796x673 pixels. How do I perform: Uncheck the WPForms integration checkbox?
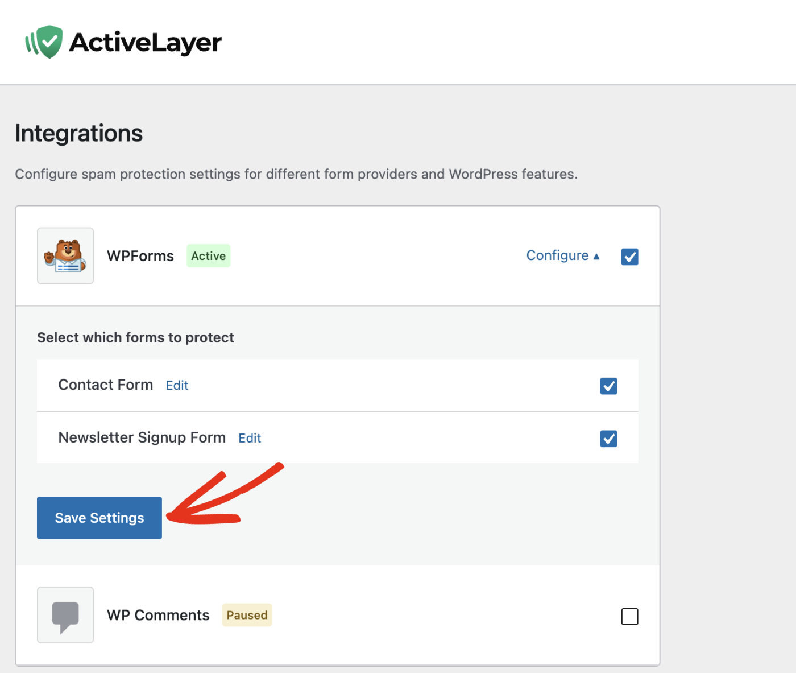629,257
